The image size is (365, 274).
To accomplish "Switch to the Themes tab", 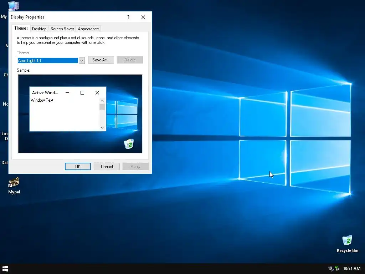I will coord(21,28).
